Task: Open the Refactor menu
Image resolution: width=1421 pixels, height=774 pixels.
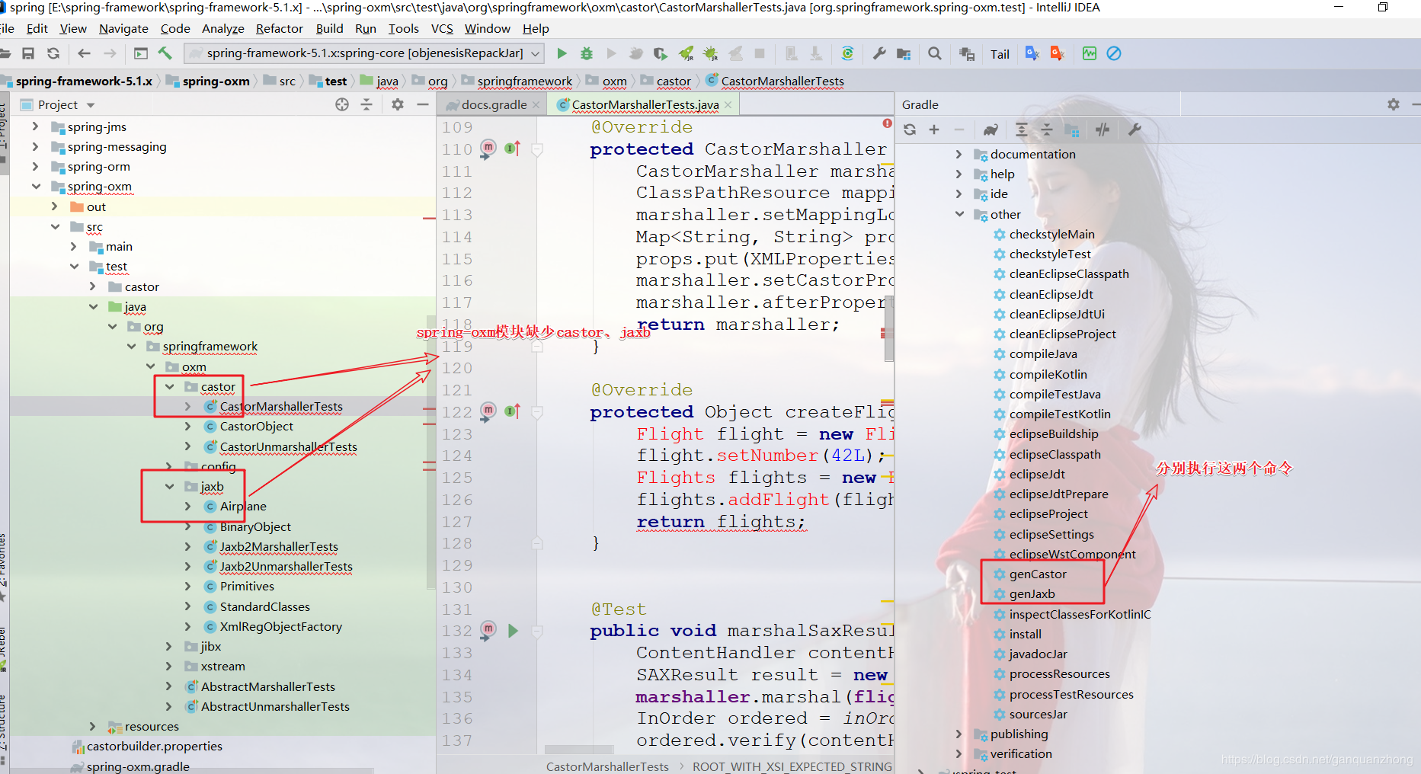Action: pos(280,28)
